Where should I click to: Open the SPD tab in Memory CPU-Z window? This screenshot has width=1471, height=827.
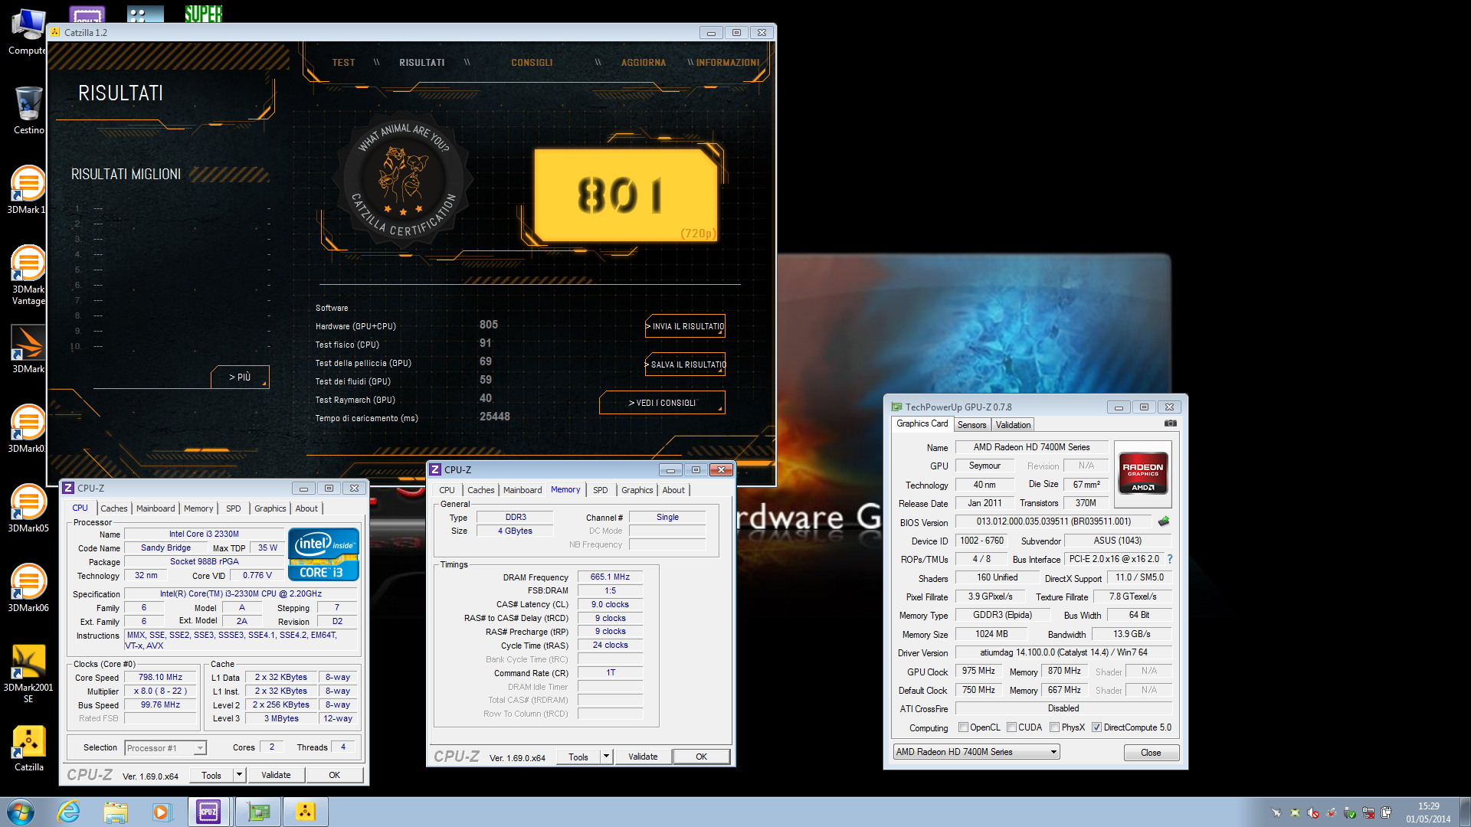click(x=601, y=490)
